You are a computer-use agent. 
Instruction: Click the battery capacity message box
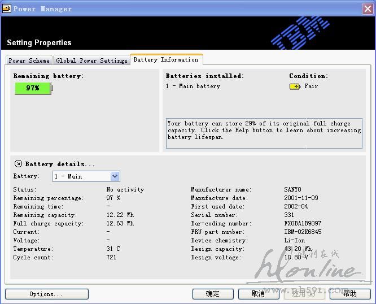click(x=264, y=133)
